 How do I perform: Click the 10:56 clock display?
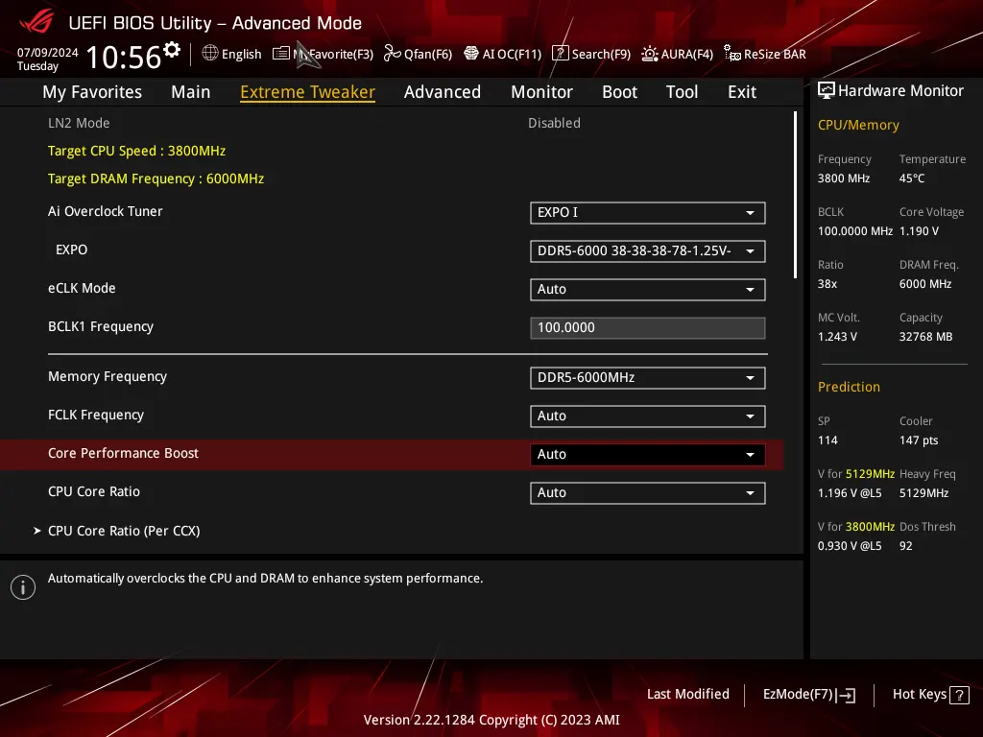pos(124,57)
